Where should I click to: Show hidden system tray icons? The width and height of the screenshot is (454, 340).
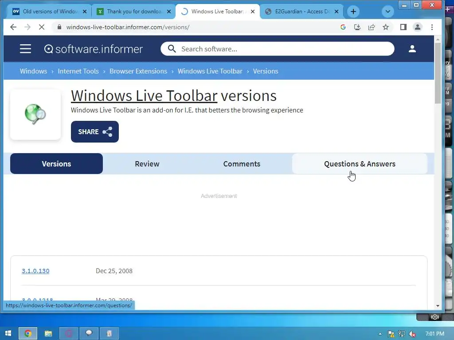[x=380, y=334]
